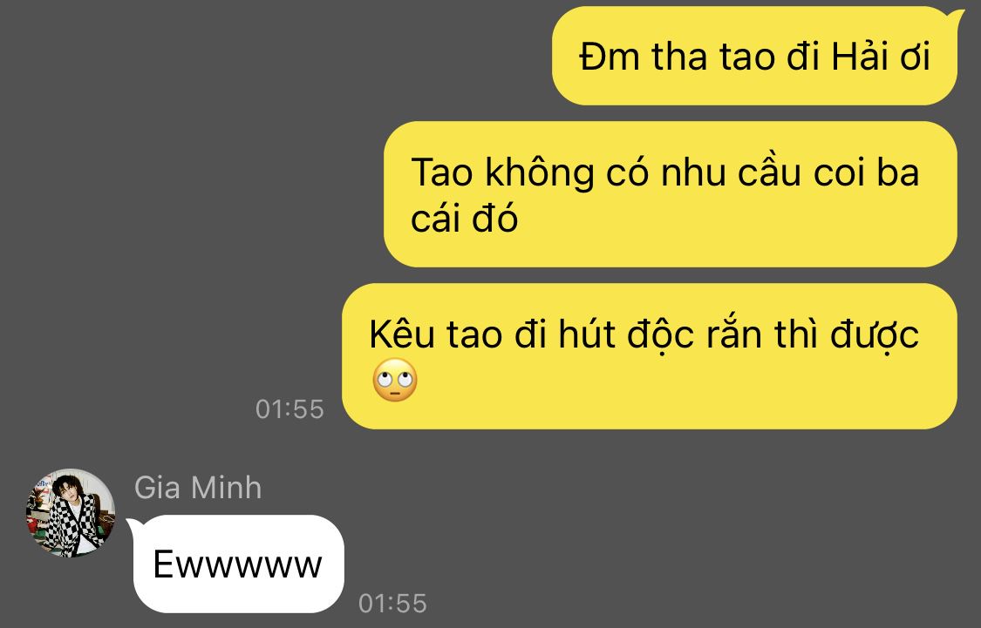Click the word 'Kêu' in the third message
Image resolution: width=981 pixels, height=628 pixels.
[x=402, y=334]
